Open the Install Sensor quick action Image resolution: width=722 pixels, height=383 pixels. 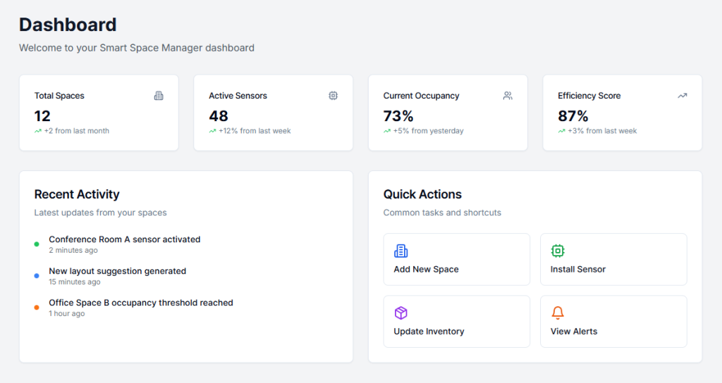(x=613, y=259)
